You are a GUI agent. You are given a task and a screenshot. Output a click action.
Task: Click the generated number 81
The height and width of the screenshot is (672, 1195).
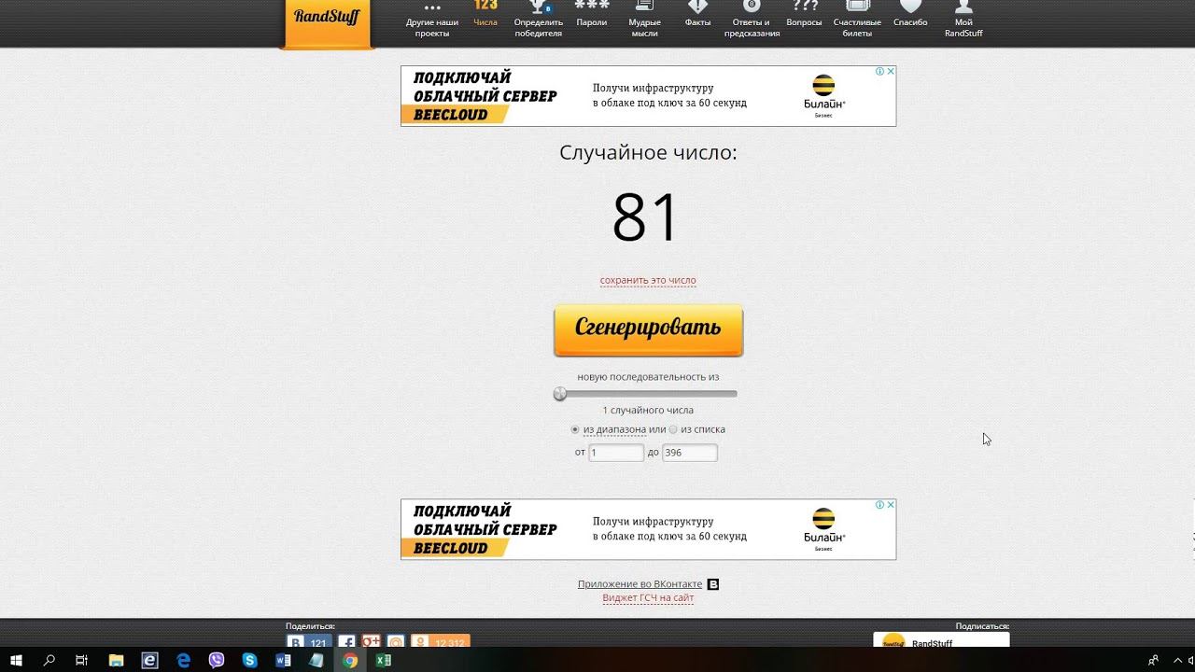[x=645, y=218]
